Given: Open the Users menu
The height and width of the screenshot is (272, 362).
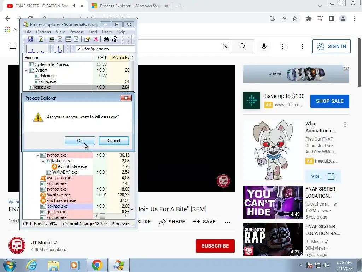Looking at the screenshot, I should (x=107, y=32).
